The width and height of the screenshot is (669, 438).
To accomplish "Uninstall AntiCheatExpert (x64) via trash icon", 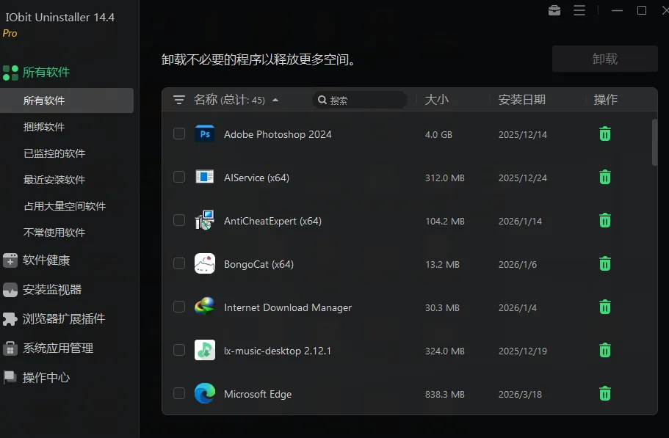I will [604, 221].
